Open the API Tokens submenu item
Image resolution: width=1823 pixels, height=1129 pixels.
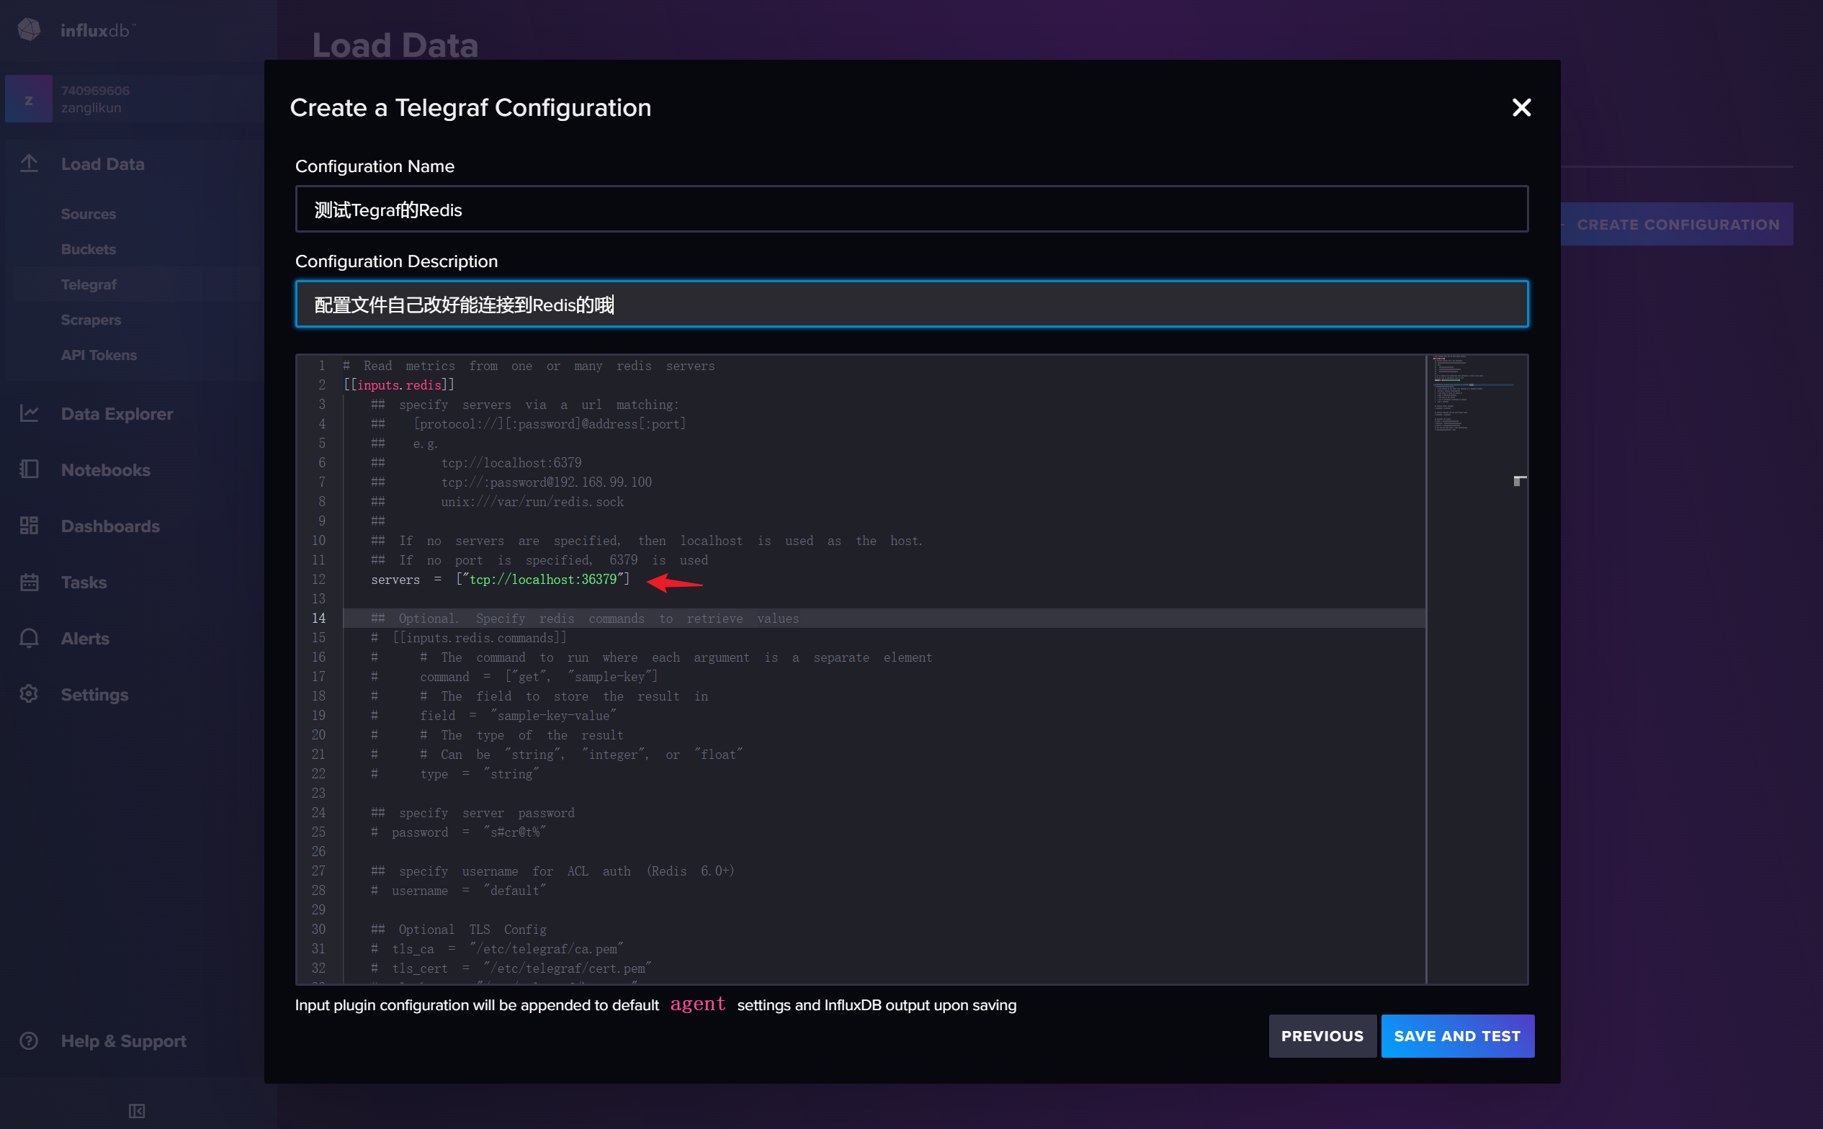99,355
